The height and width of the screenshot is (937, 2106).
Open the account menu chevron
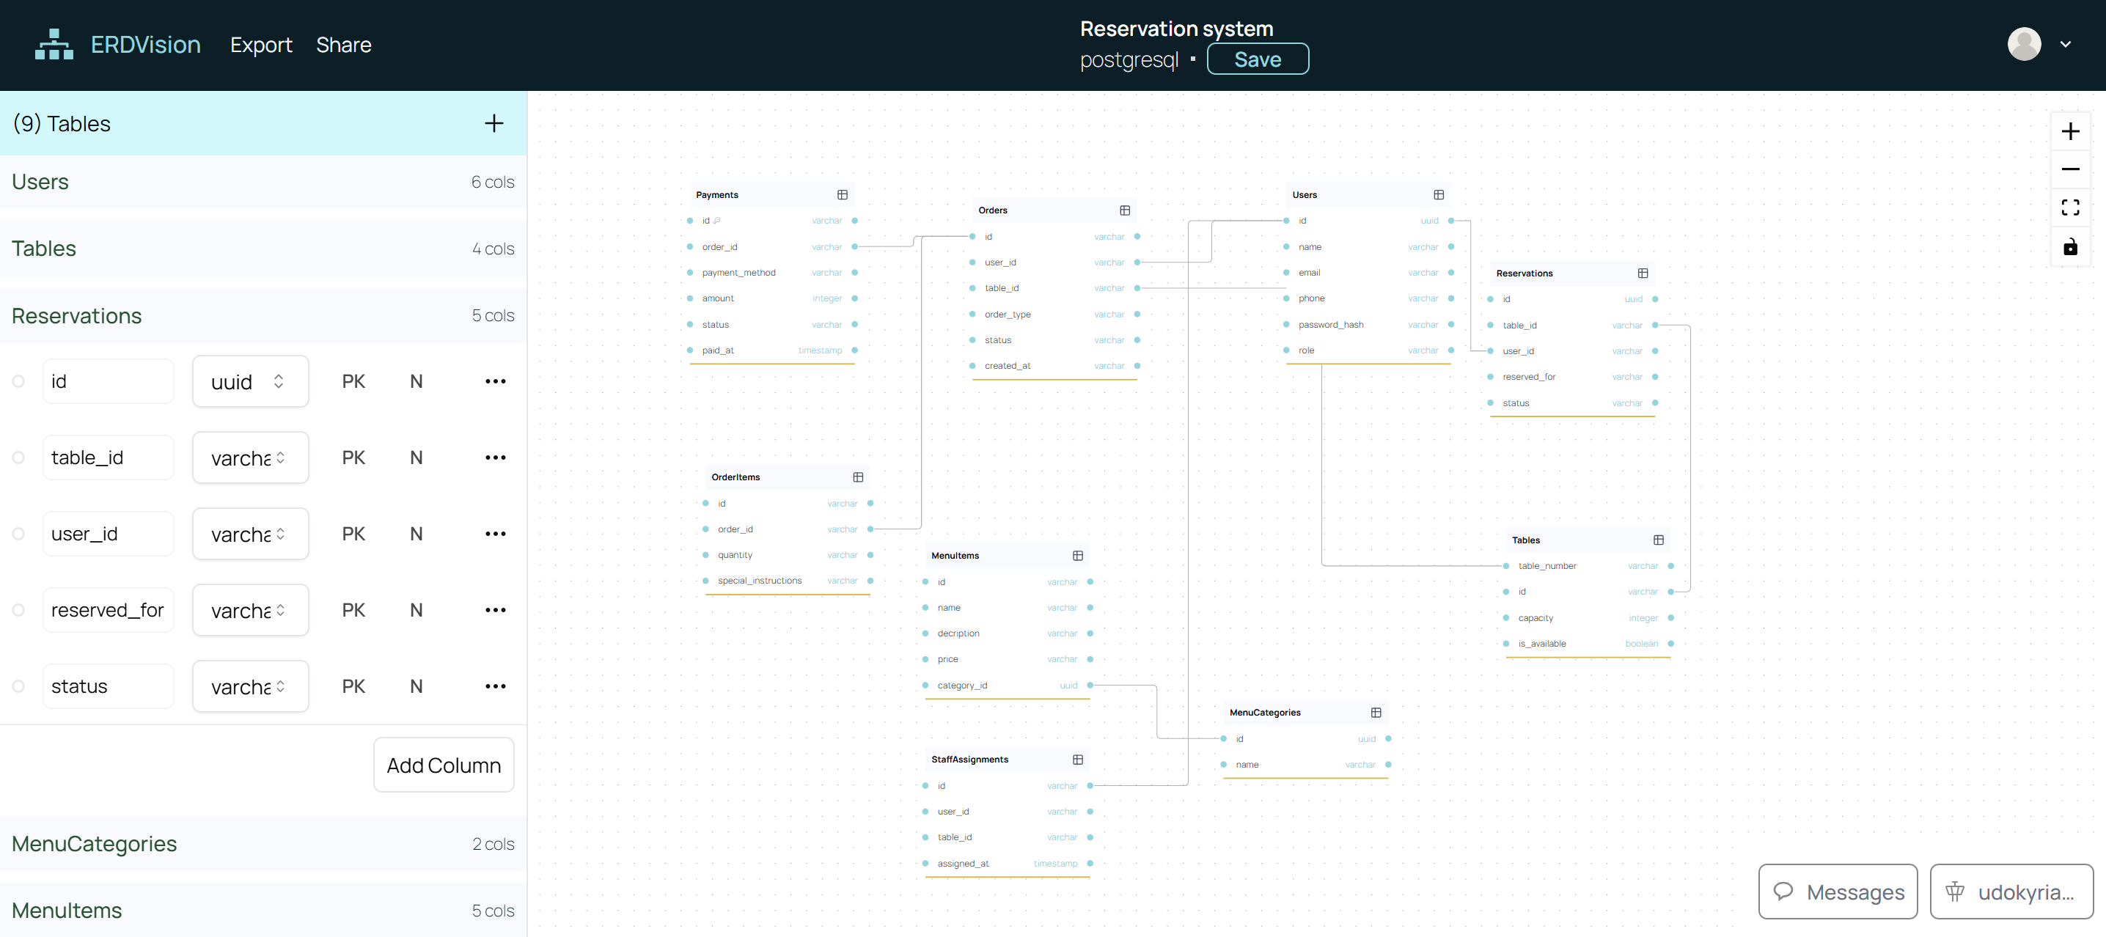[2065, 44]
